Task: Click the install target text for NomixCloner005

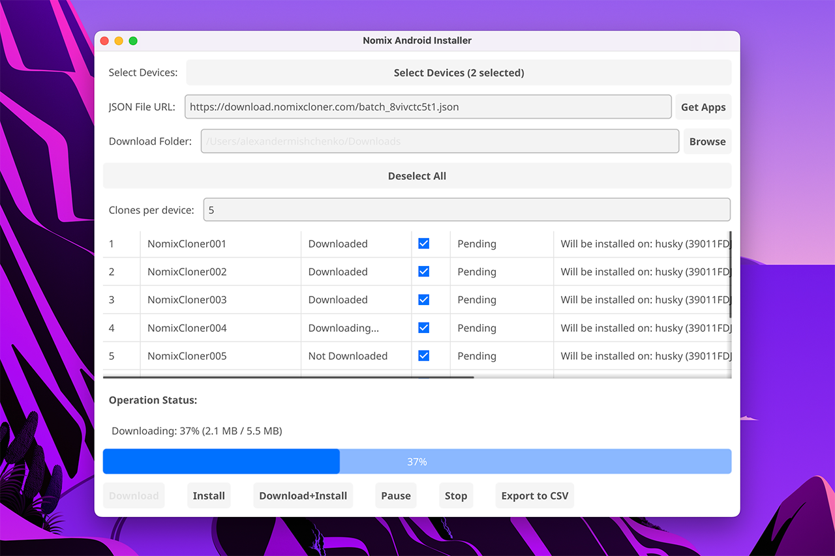Action: tap(646, 356)
